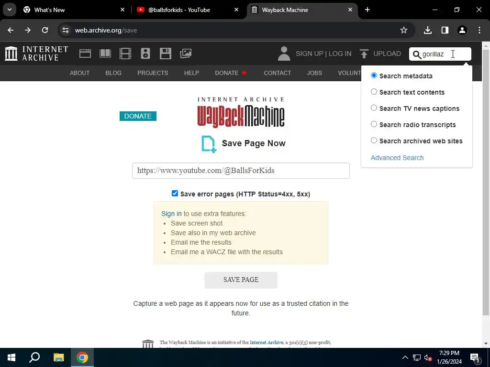This screenshot has width=490, height=367.
Task: Bookmark this page with the star
Action: click(x=404, y=30)
